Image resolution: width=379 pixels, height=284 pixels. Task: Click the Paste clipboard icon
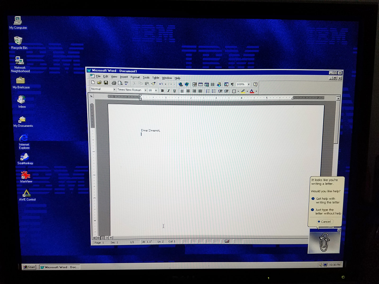tap(147, 84)
